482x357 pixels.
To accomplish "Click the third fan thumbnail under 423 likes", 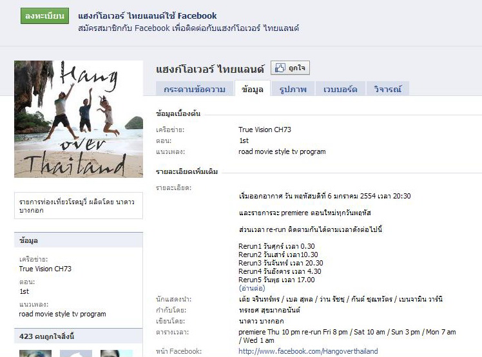I will pos(117,353).
